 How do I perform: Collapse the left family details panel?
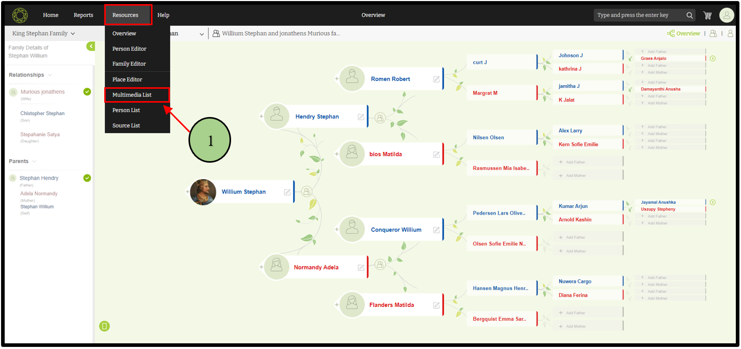91,47
